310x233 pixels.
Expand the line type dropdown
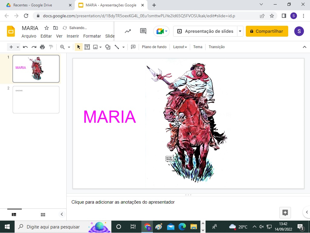pyautogui.click(x=124, y=47)
